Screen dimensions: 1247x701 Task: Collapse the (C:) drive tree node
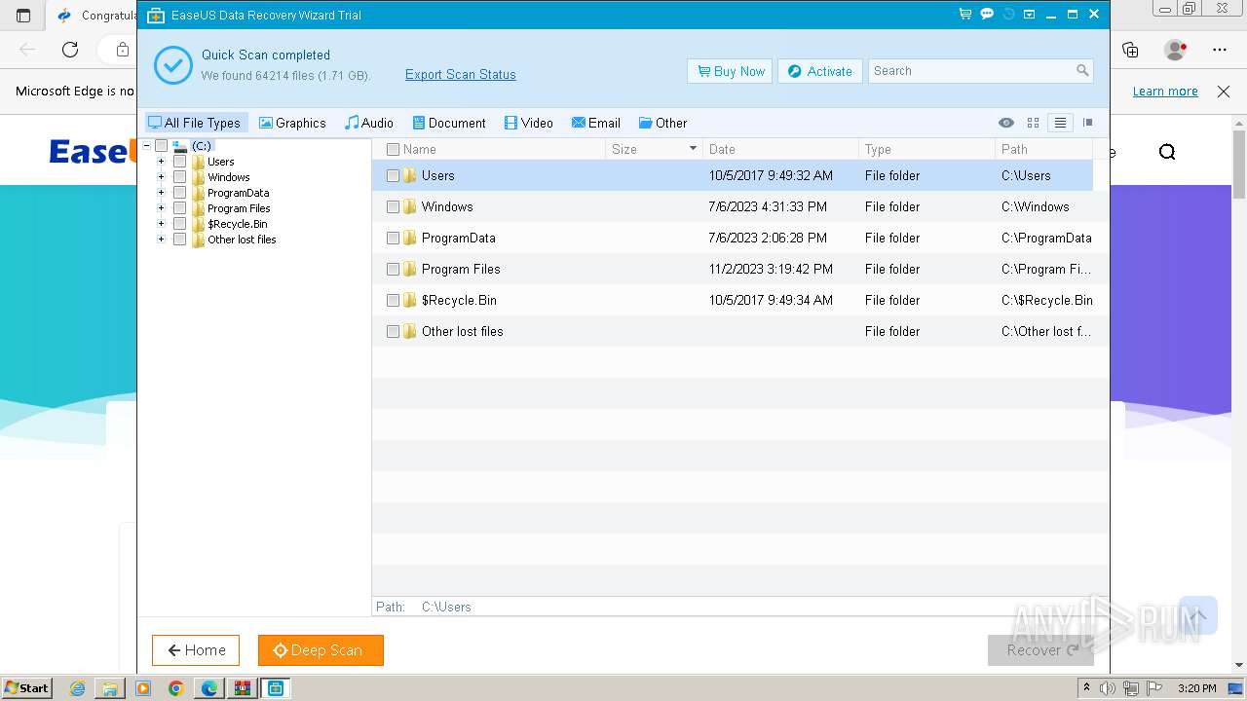[146, 146]
